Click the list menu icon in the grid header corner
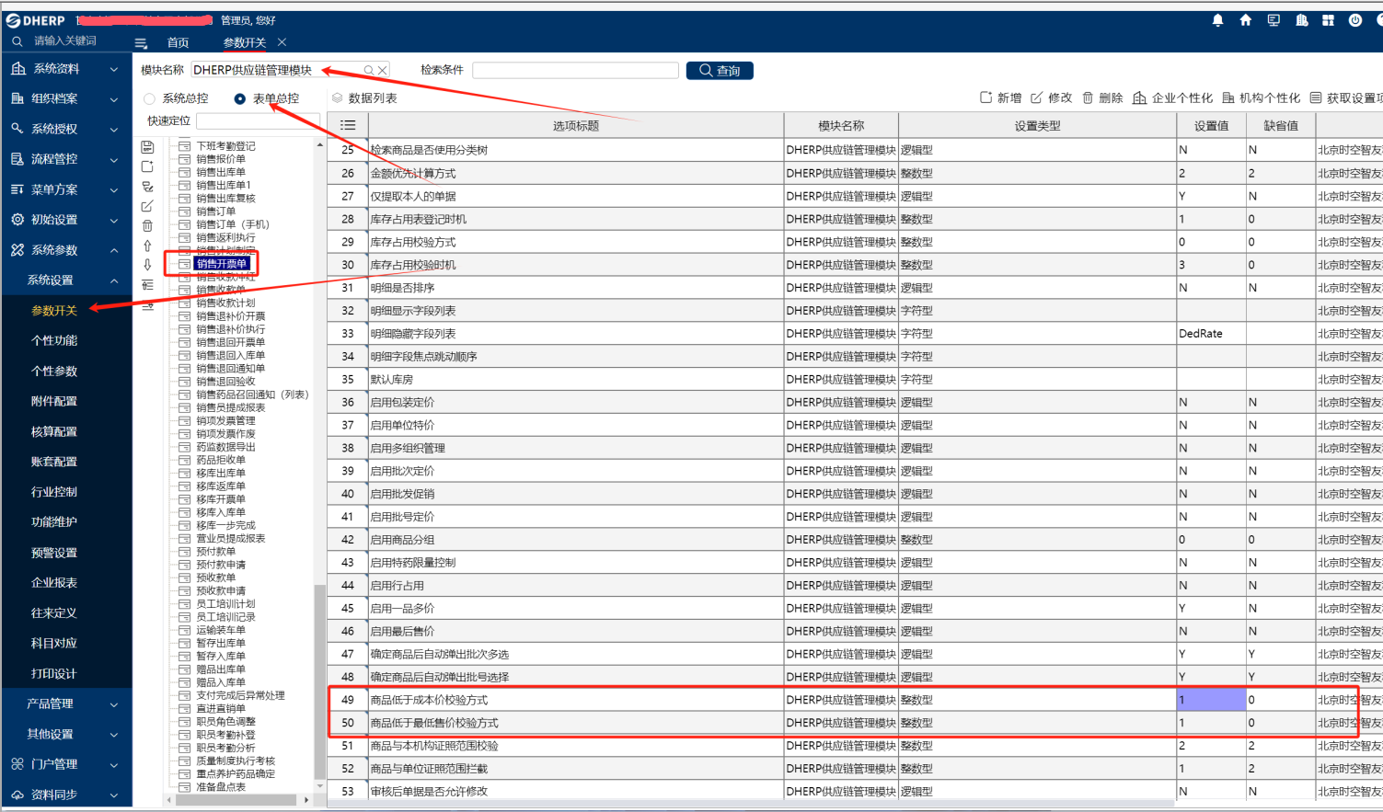 click(348, 125)
